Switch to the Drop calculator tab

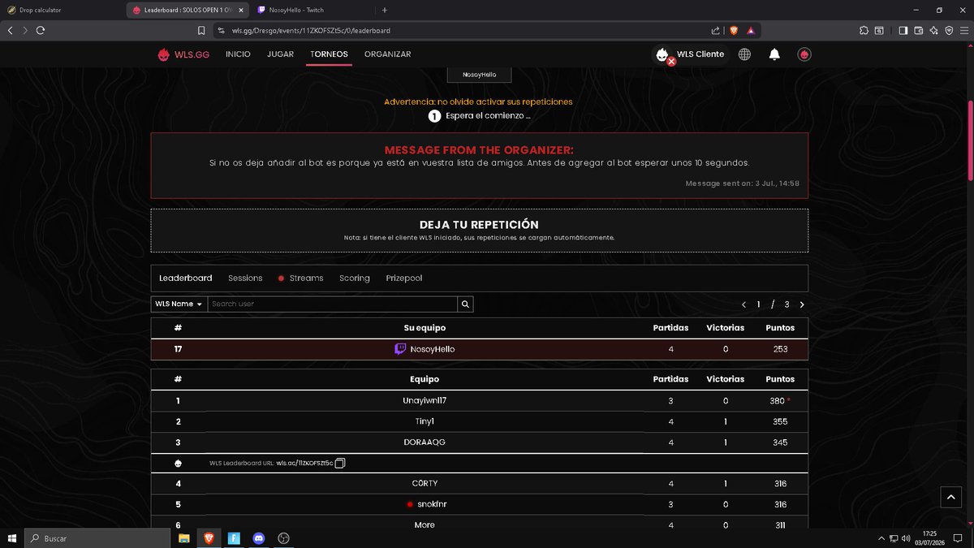click(x=62, y=10)
